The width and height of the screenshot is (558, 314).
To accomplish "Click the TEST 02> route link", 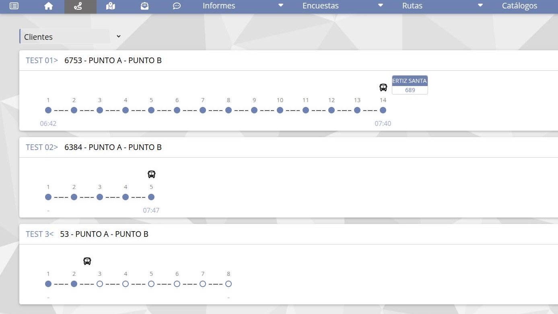I will 42,148.
